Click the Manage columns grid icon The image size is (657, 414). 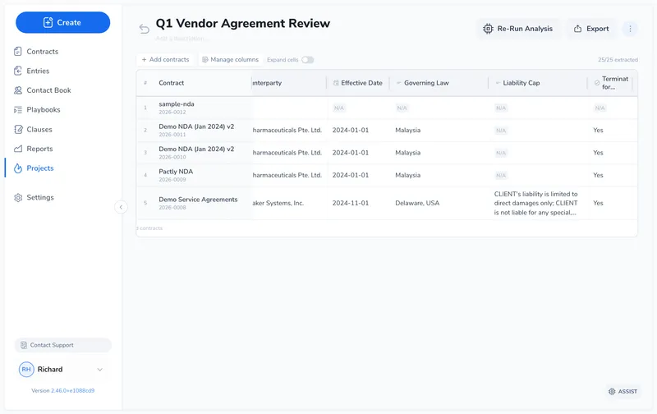tap(205, 59)
